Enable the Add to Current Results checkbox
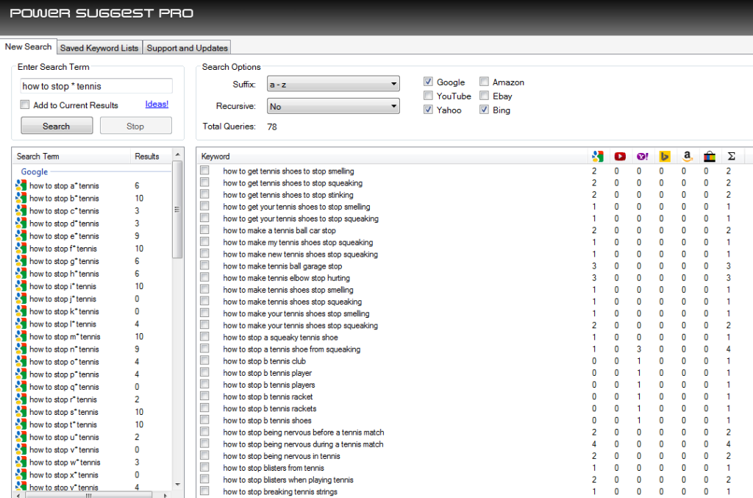The width and height of the screenshot is (753, 498). point(25,104)
